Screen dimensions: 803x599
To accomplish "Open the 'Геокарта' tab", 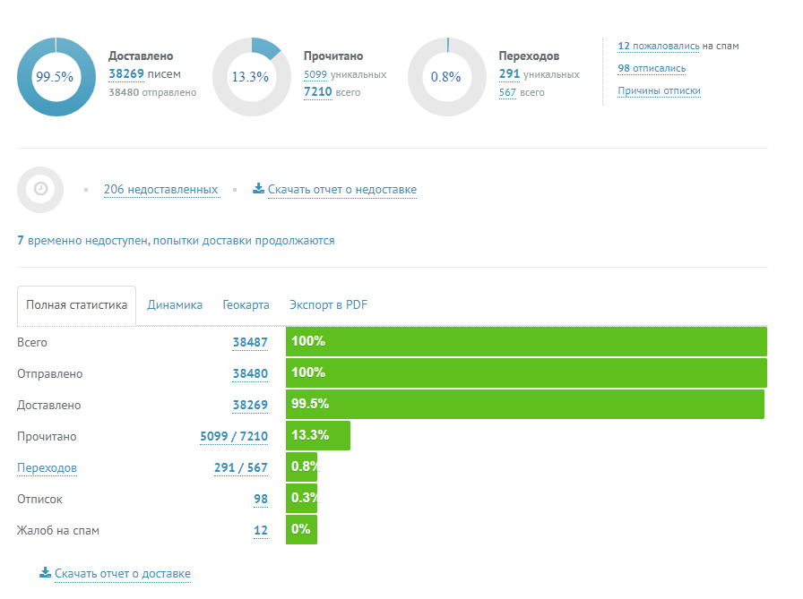I will (246, 304).
